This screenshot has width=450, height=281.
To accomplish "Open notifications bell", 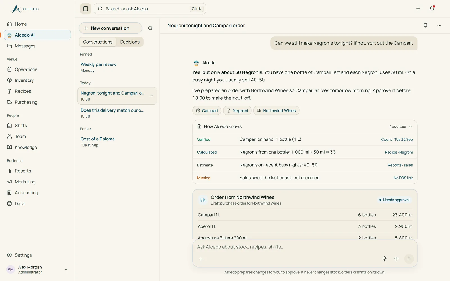I will [x=432, y=9].
